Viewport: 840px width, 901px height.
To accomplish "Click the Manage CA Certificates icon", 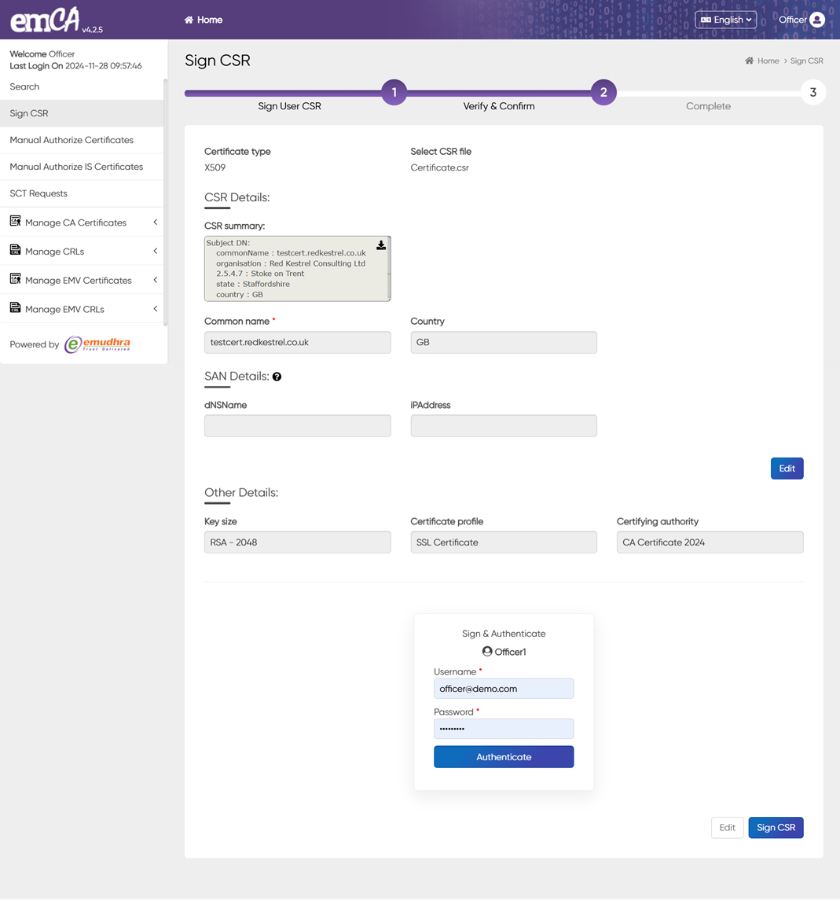I will (x=15, y=222).
